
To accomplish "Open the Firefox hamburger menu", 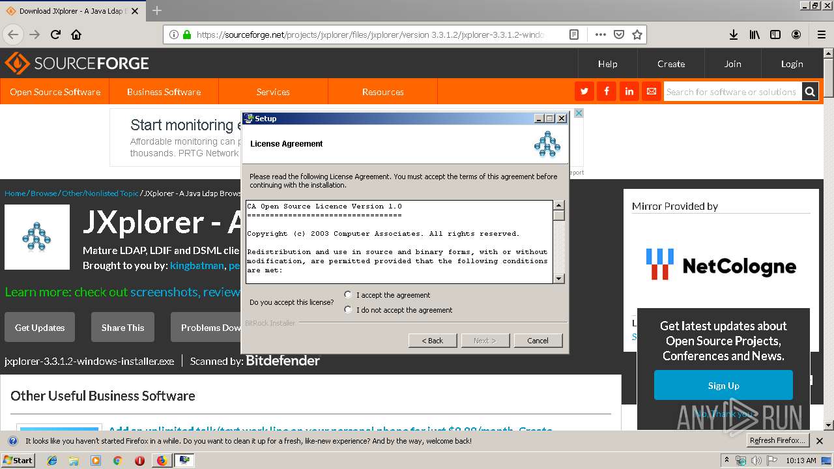I will point(821,35).
